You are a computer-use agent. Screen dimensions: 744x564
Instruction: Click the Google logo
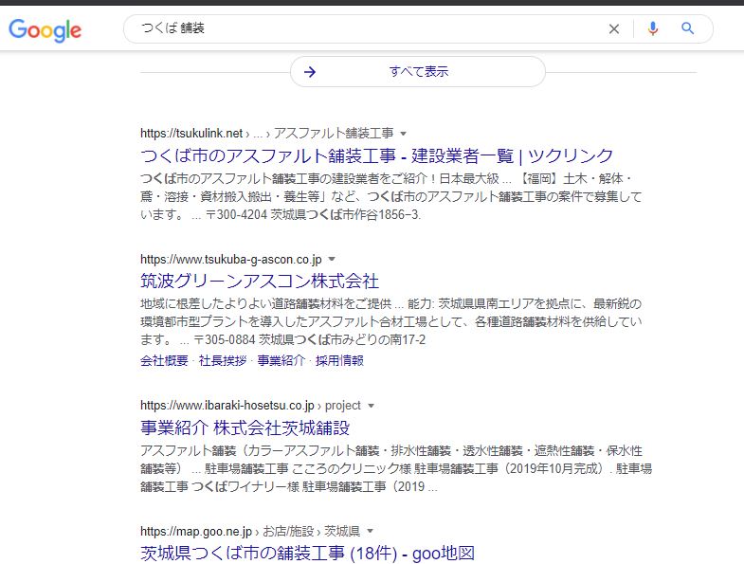(45, 30)
